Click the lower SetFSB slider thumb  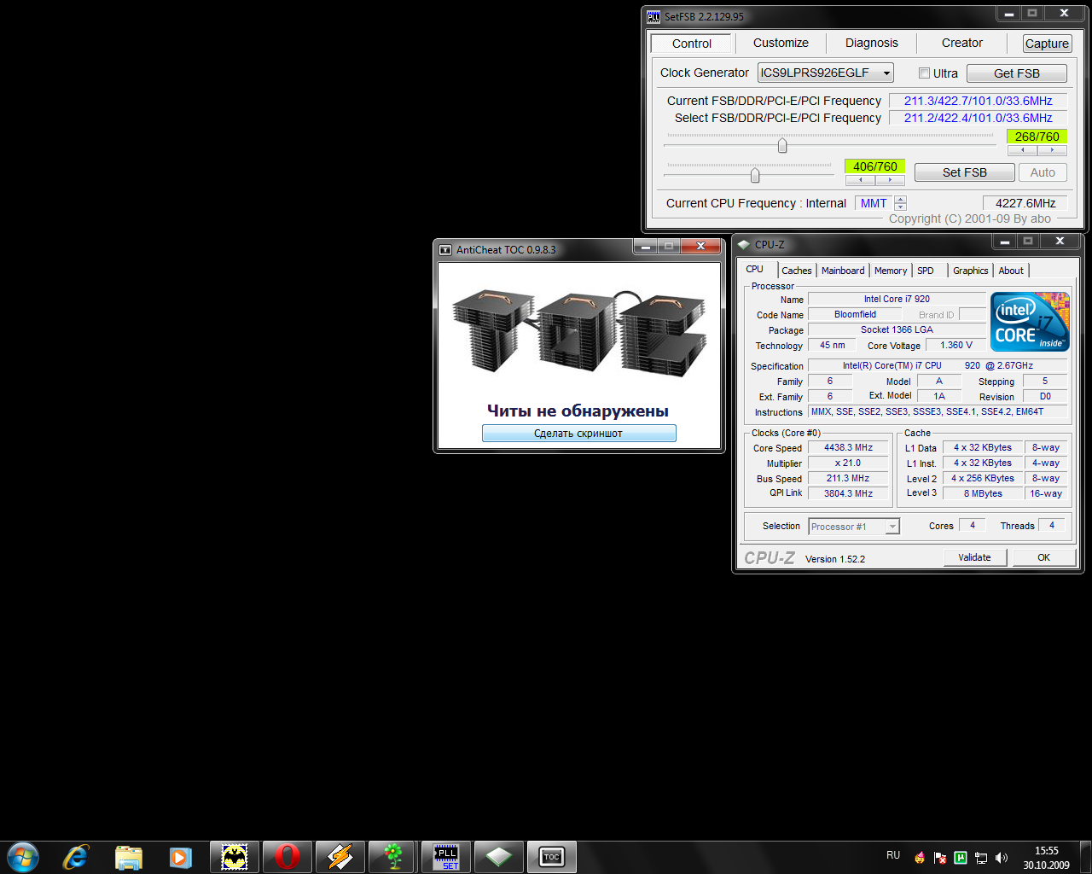pyautogui.click(x=755, y=175)
